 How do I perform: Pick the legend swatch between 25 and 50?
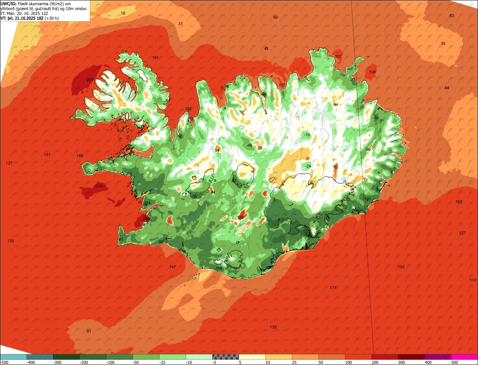point(305,357)
